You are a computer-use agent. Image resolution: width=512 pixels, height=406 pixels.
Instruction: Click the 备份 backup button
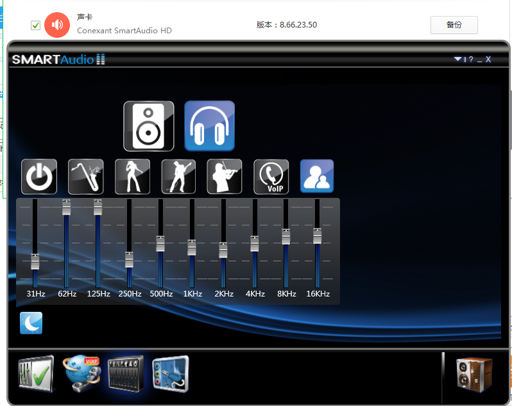pyautogui.click(x=454, y=25)
